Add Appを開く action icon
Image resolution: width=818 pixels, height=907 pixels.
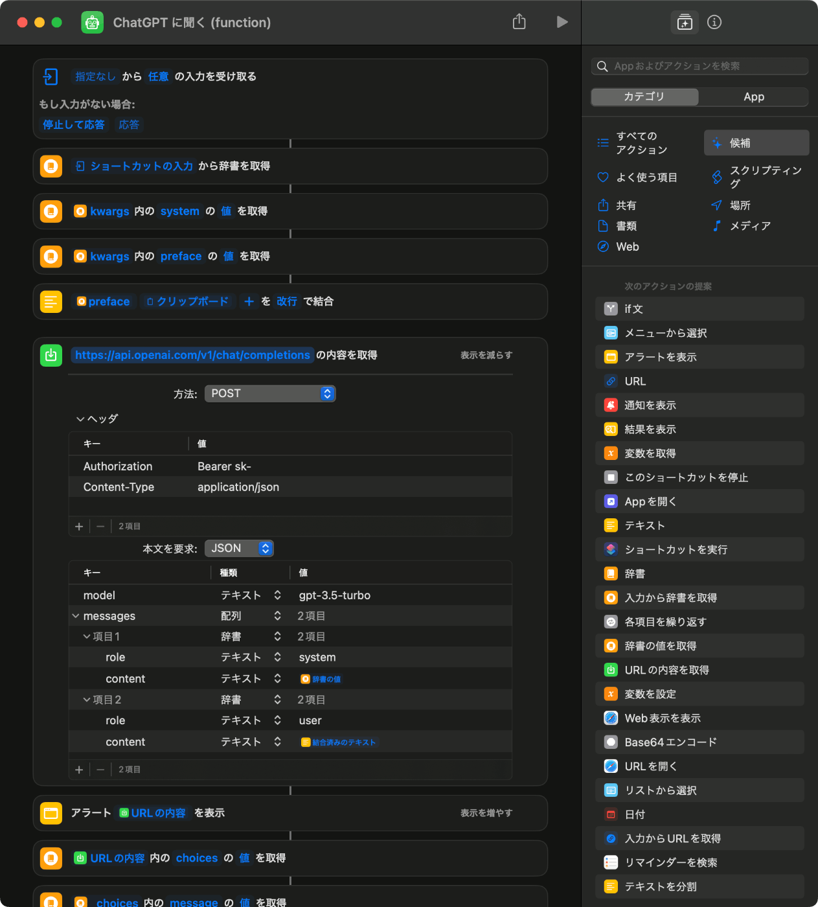tap(611, 501)
